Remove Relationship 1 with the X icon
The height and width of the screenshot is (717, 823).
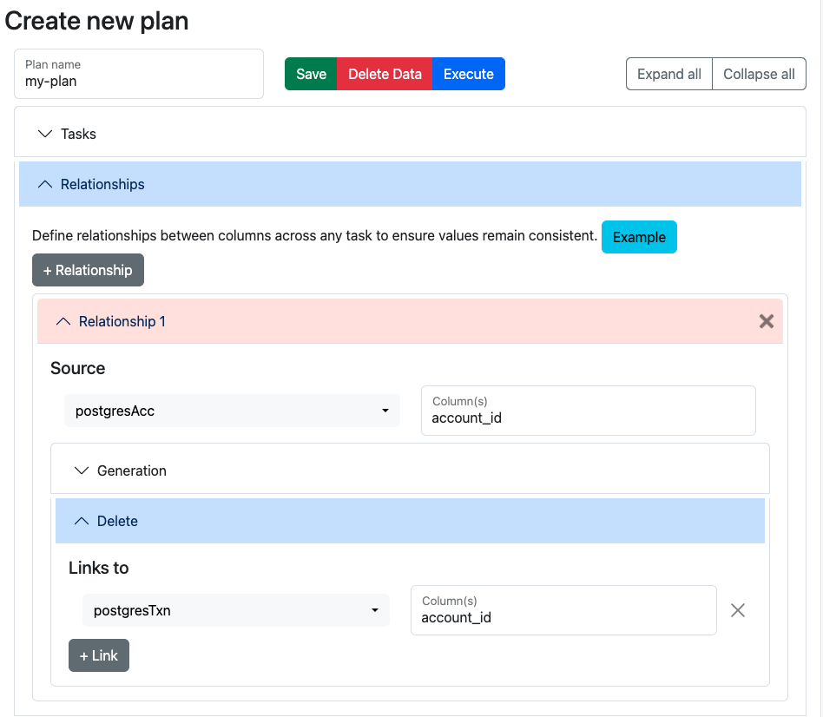(766, 321)
